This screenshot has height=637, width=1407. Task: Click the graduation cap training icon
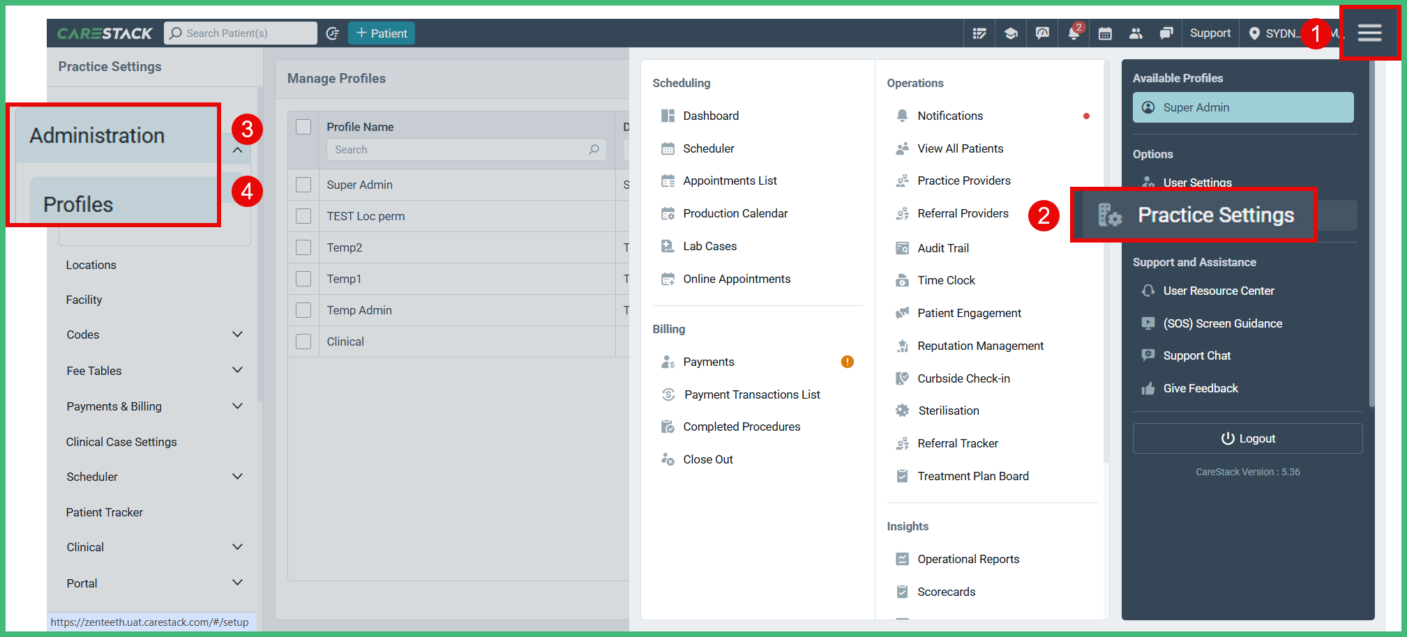[1011, 33]
